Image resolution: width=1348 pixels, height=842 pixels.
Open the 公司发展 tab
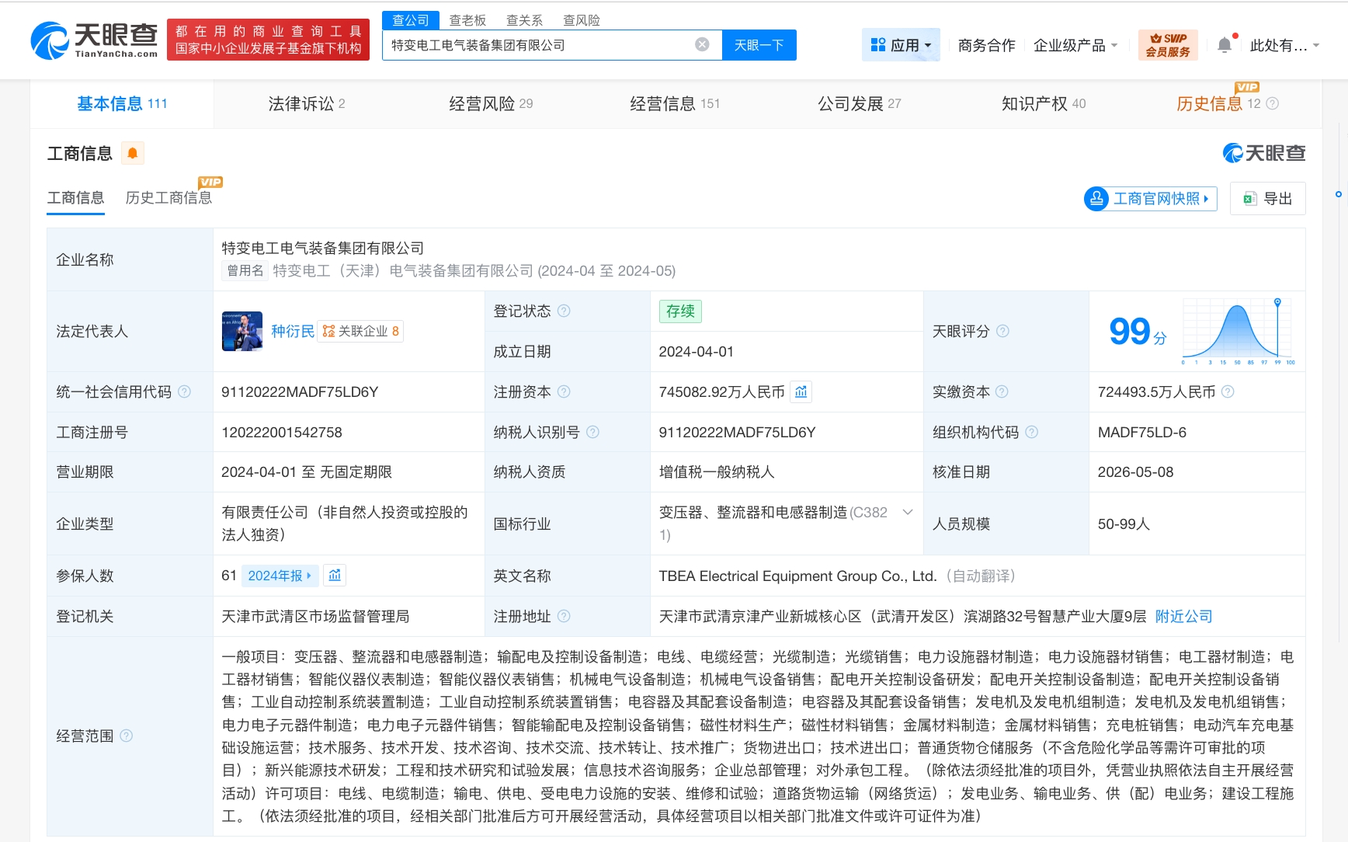pyautogui.click(x=859, y=103)
